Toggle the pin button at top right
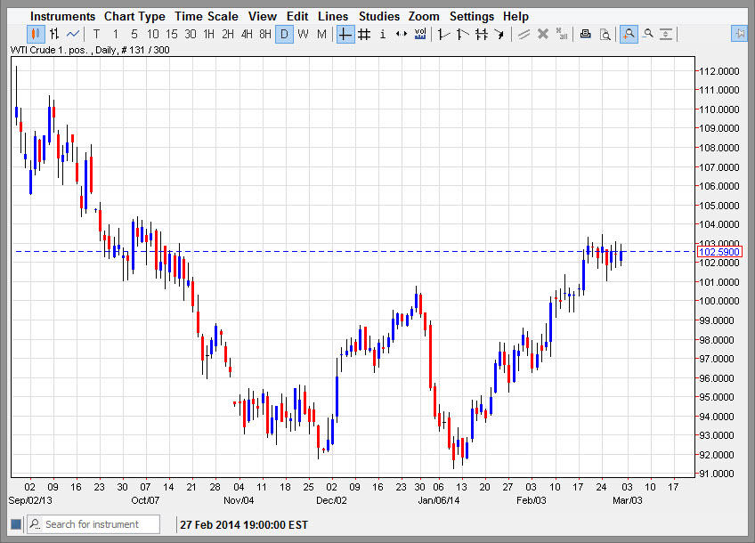755x543 pixels. tap(739, 35)
